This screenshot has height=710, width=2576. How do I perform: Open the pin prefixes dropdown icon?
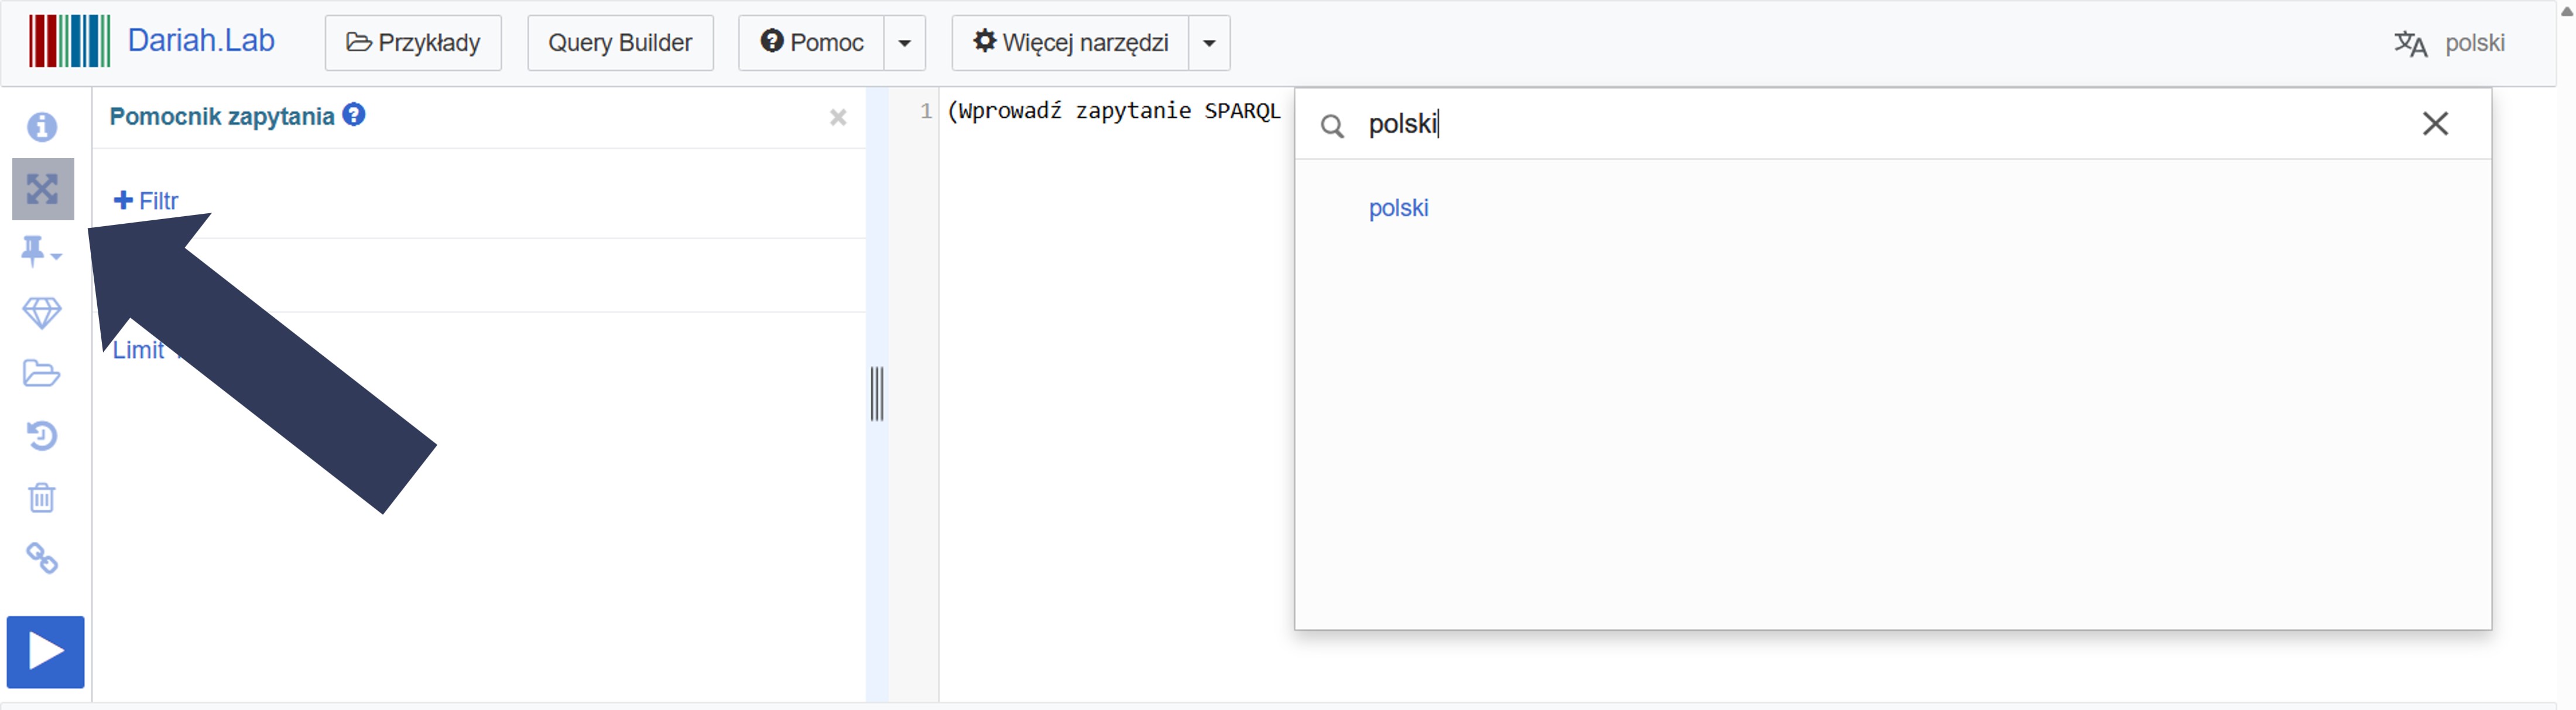(x=40, y=251)
